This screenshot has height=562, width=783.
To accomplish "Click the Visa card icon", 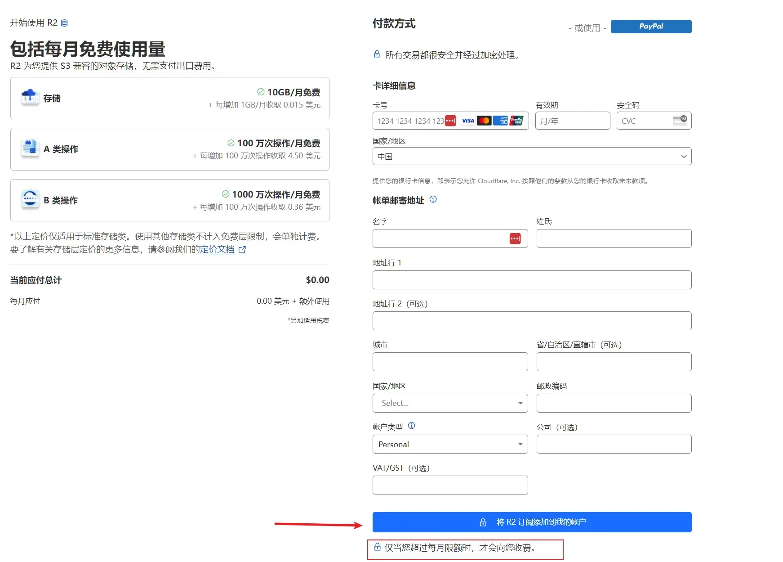I will click(x=467, y=121).
